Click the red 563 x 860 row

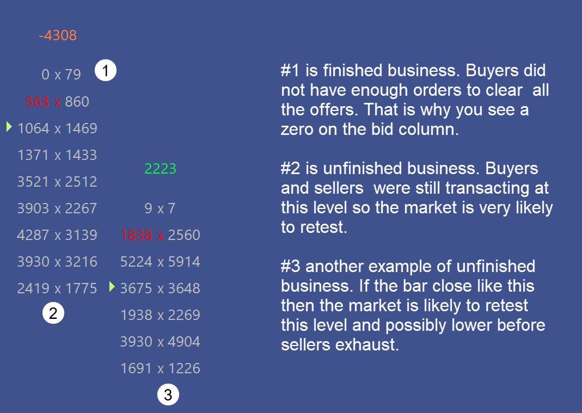click(57, 102)
